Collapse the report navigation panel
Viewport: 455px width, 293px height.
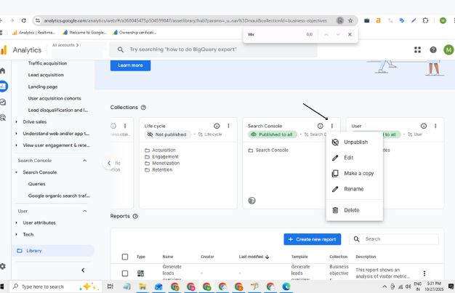point(83,270)
